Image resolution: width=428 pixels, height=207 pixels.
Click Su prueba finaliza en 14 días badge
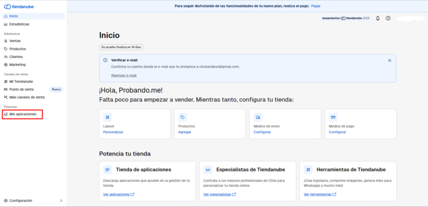click(121, 47)
